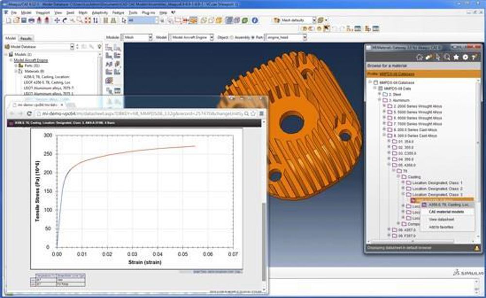The height and width of the screenshot is (298, 486).
Task: Click the cycle views up-down arrows icon
Action: (95, 20)
